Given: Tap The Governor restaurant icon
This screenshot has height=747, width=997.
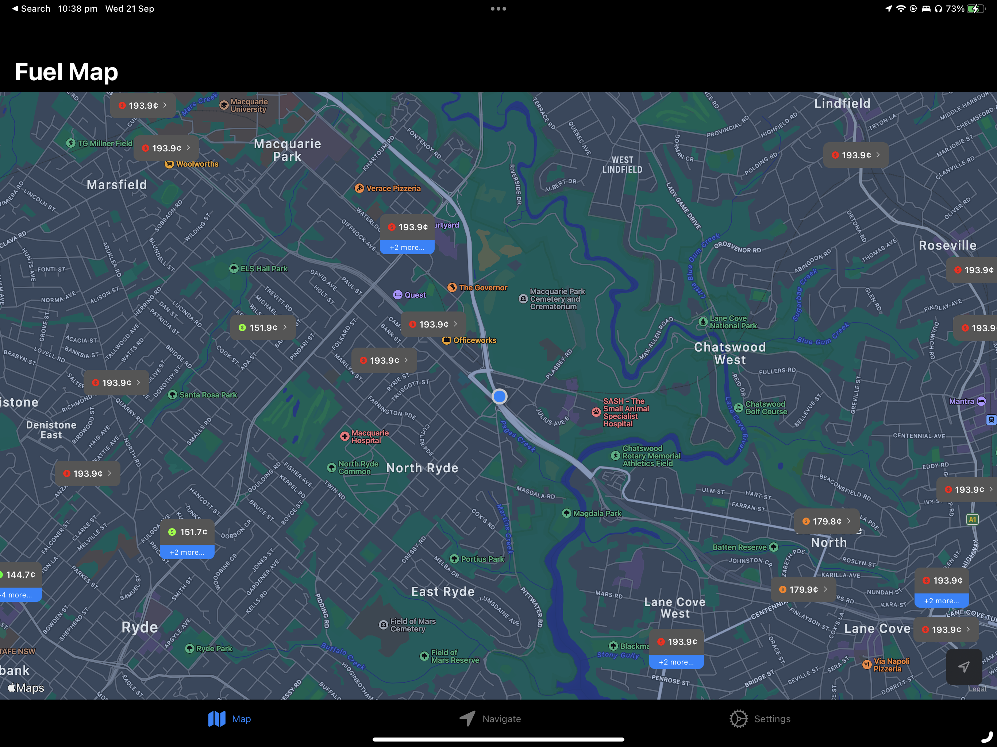Looking at the screenshot, I should click(x=452, y=287).
